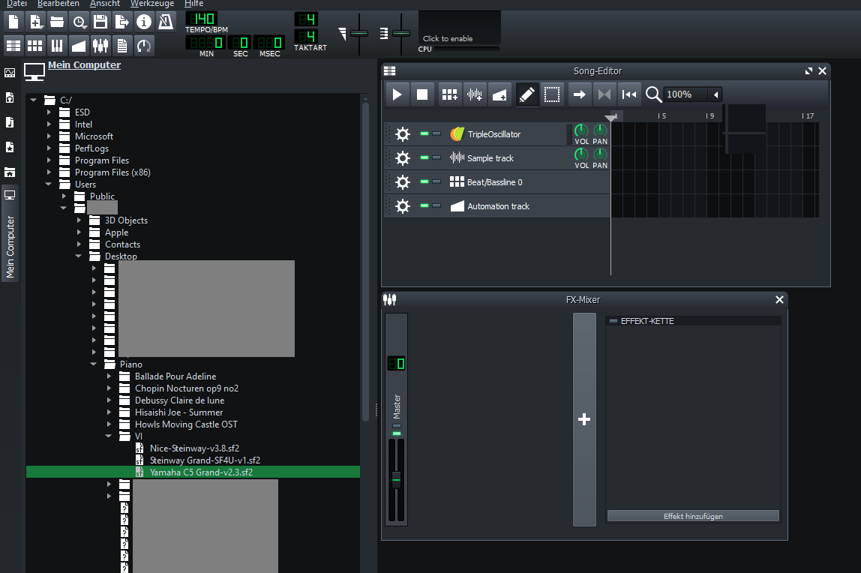Open recently opened projects icon
The width and height of the screenshot is (861, 573).
[x=79, y=22]
